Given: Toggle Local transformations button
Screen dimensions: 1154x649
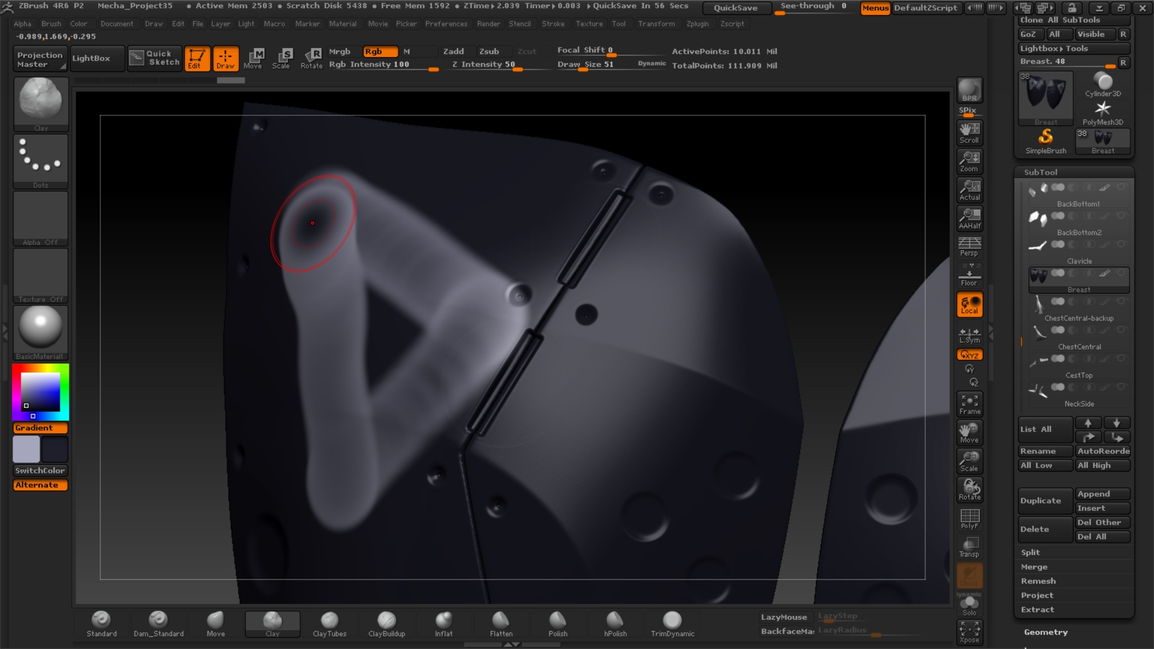Looking at the screenshot, I should click(x=969, y=304).
